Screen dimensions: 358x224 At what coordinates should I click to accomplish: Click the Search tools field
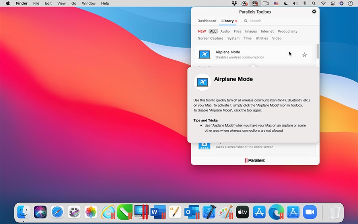(278, 21)
